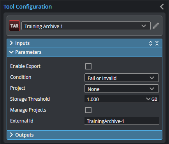Open the Training Archive 1 tool dropdown
The width and height of the screenshot is (169, 144).
[86, 26]
